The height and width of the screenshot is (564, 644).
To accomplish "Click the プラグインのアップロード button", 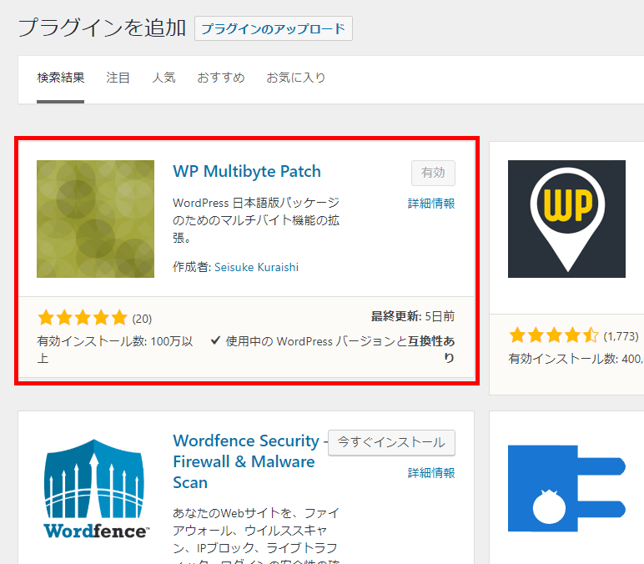I will tap(273, 28).
